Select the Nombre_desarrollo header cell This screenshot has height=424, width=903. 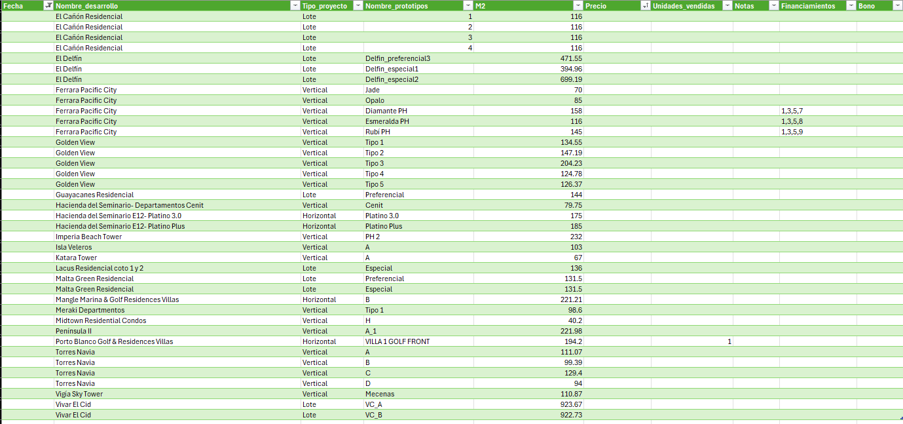(170, 6)
